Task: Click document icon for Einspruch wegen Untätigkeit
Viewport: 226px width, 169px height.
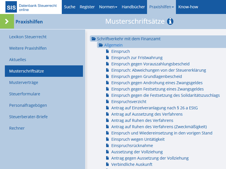Action: (107, 139)
